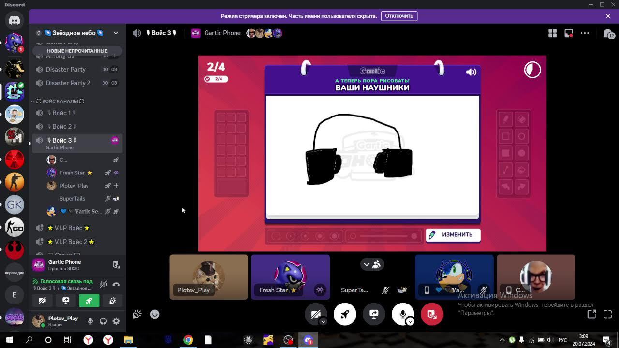Enter full screen mode for the call
This screenshot has height=348, width=619.
pos(608,314)
